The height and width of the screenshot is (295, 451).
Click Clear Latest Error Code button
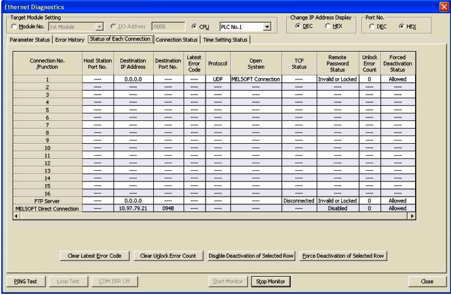coord(95,256)
